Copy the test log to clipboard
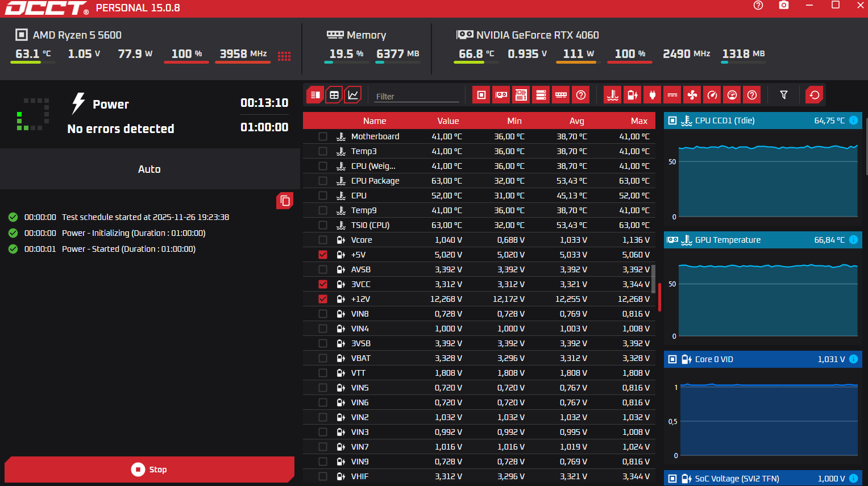This screenshot has height=486, width=868. pos(285,201)
